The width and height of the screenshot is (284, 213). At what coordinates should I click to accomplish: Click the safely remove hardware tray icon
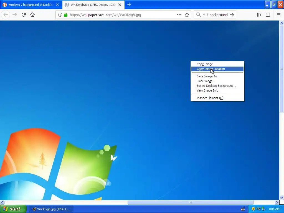tap(263, 209)
